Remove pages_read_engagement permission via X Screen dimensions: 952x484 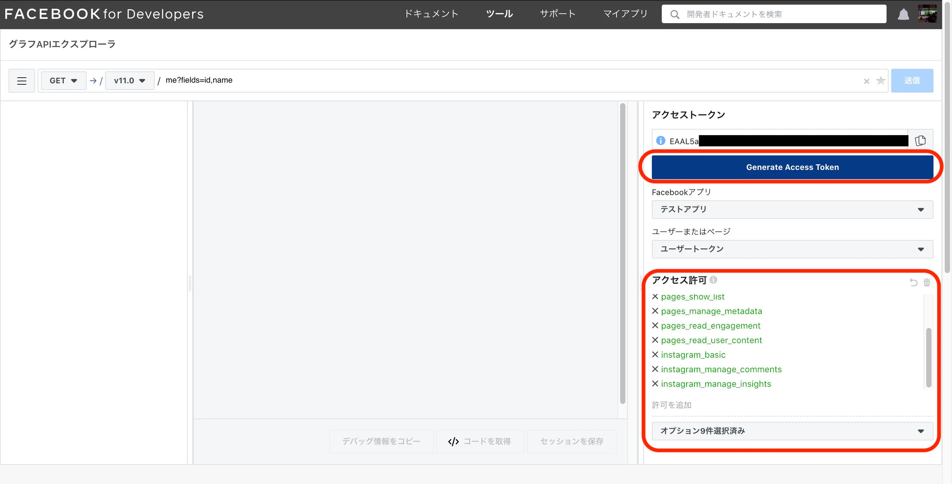click(x=655, y=325)
